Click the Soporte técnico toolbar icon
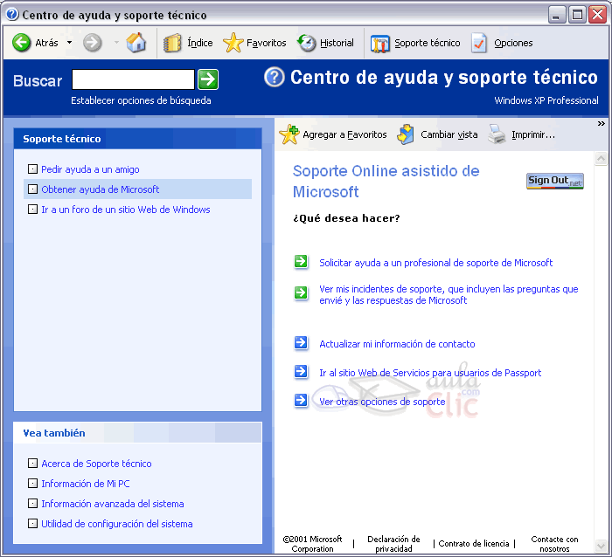This screenshot has height=557, width=612. click(380, 43)
